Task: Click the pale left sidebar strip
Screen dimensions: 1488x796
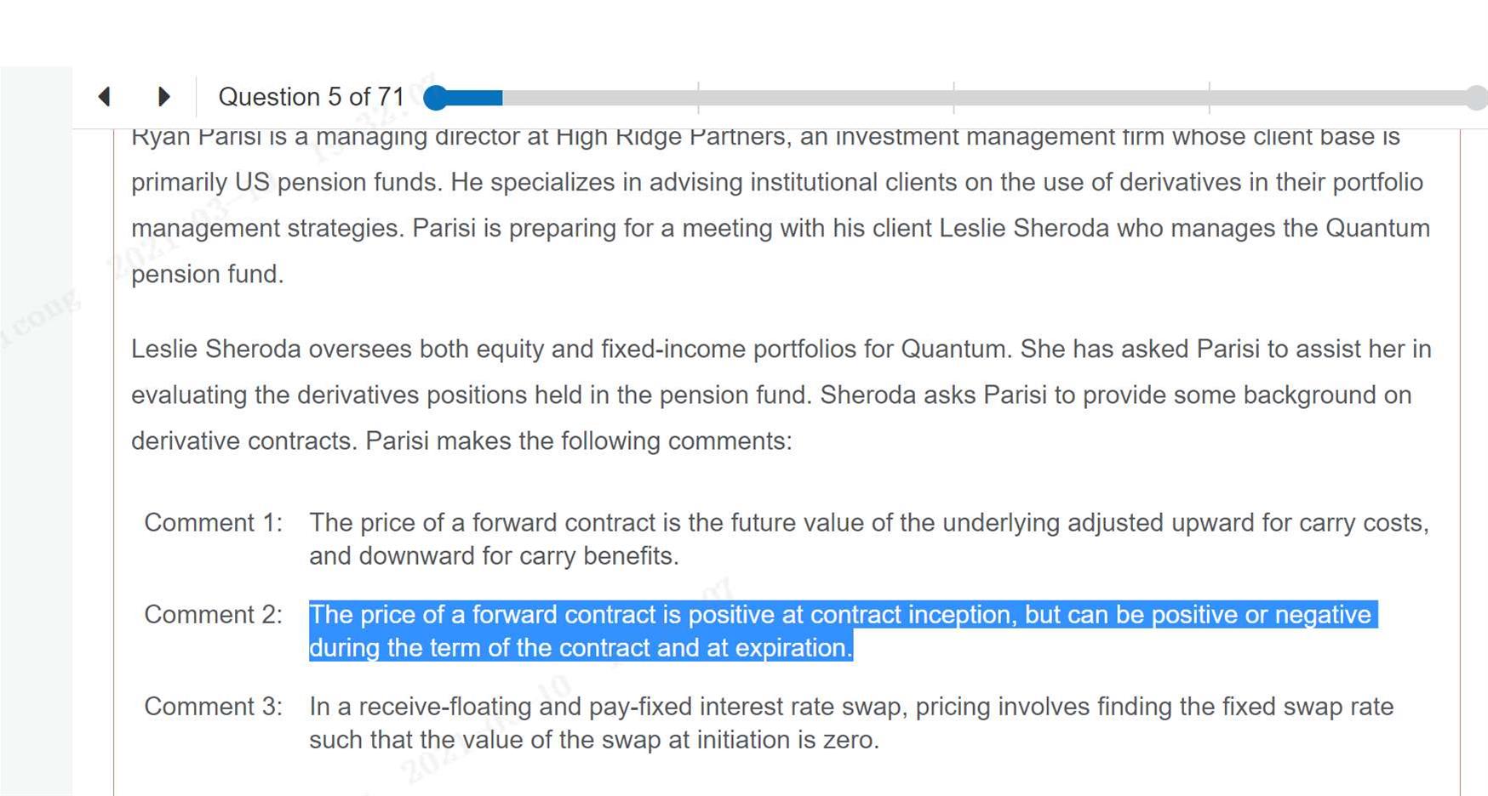Action: click(x=36, y=425)
